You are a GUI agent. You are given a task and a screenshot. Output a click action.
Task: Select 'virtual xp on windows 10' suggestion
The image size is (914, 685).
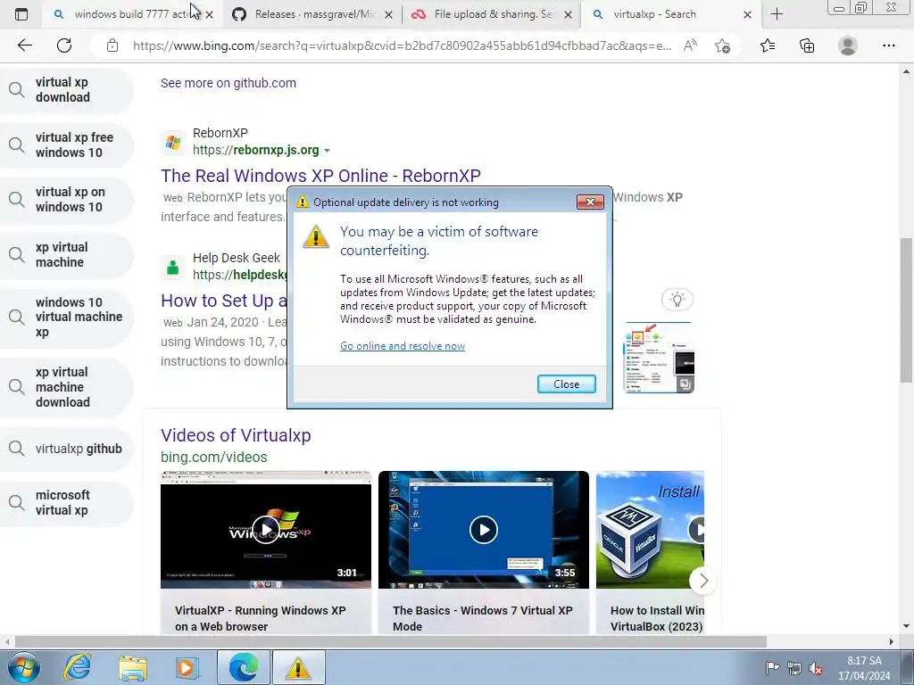(66, 200)
